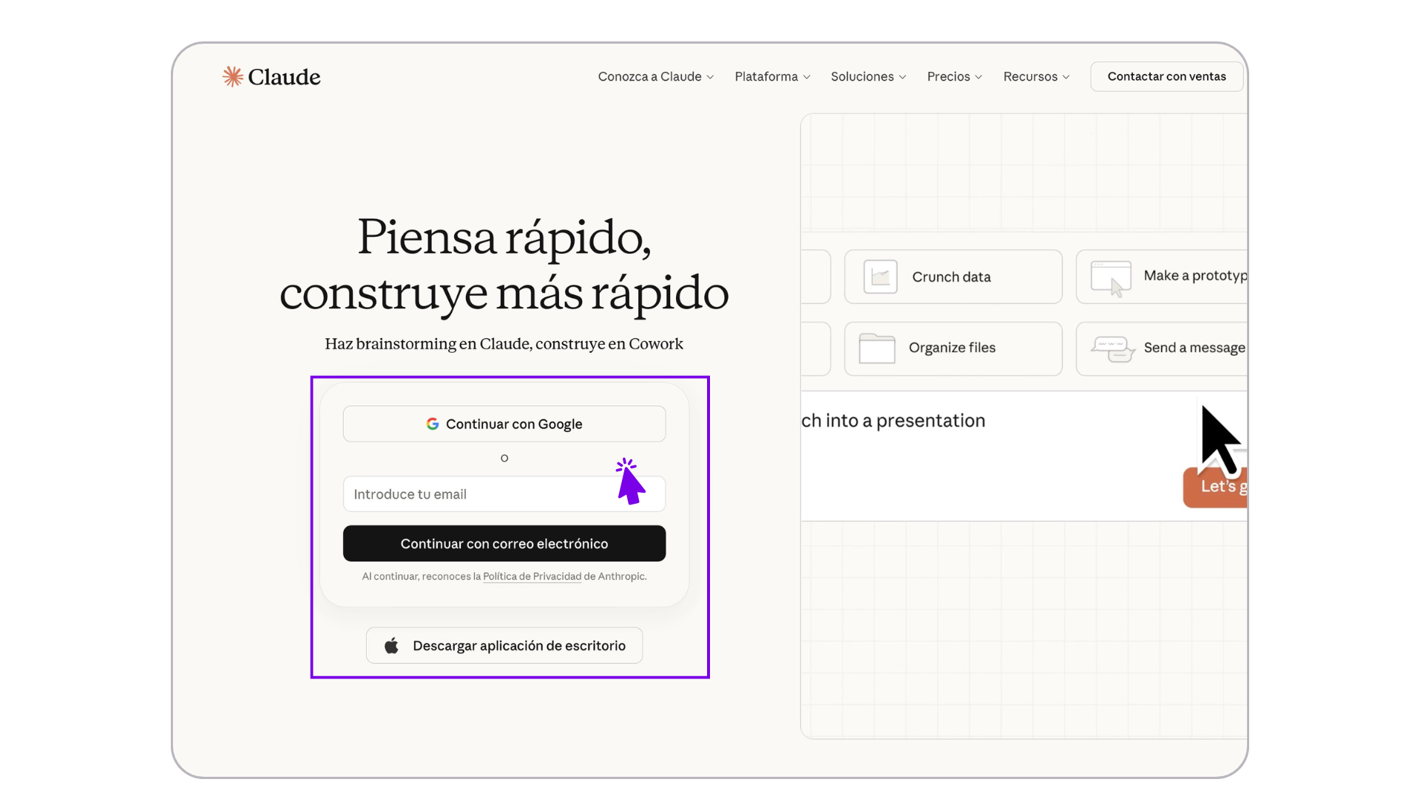Click the Continuar con Google button
Viewport: 1420px width, 799px height.
coord(504,424)
